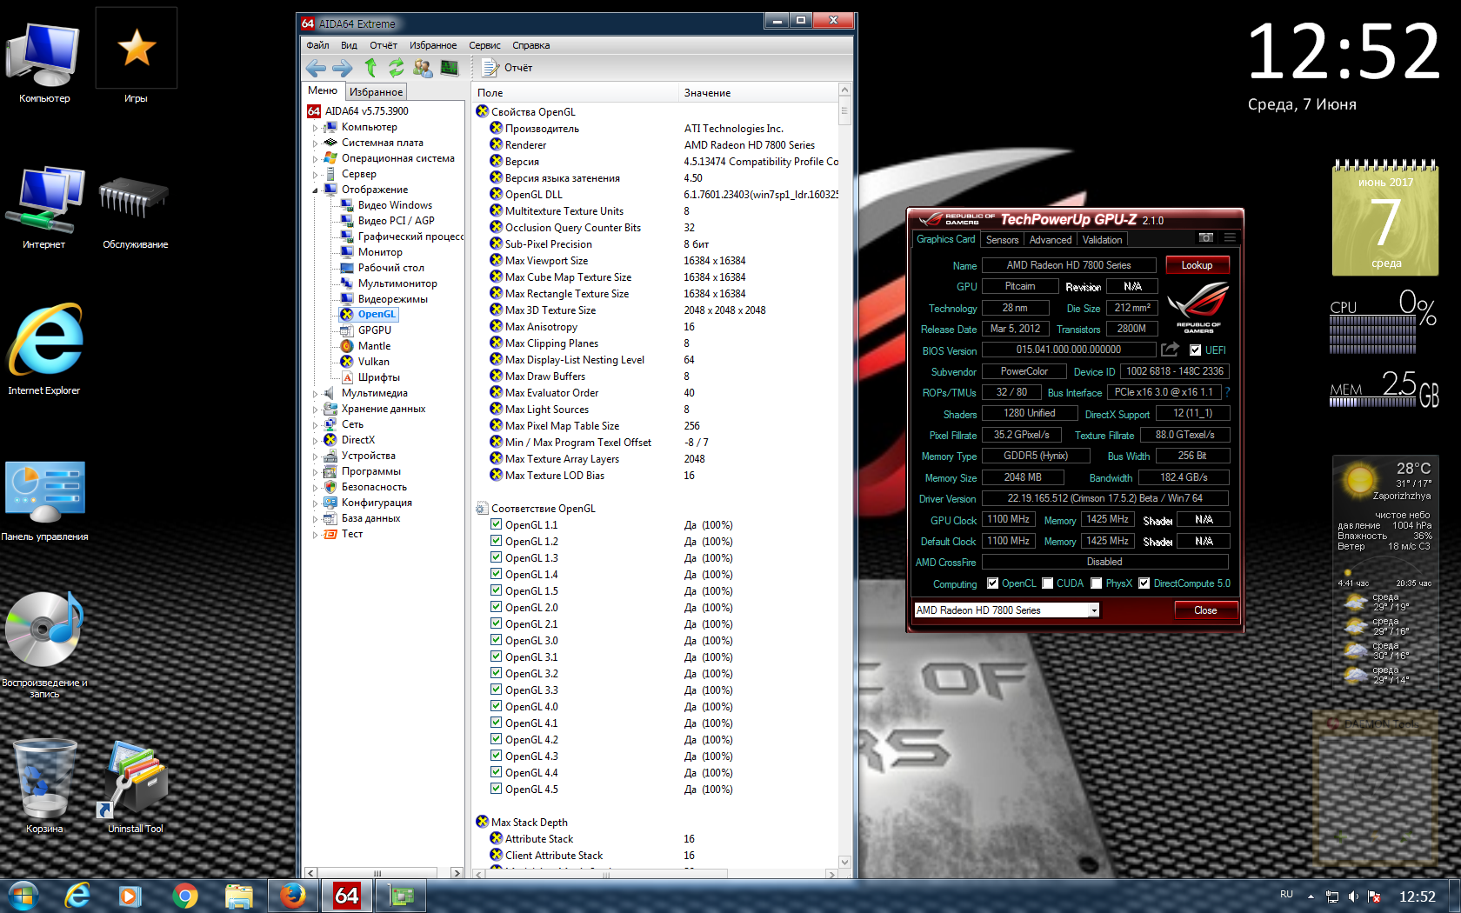The image size is (1461, 913).
Task: Switch to the Advanced tab in GPU-Z
Action: pyautogui.click(x=1051, y=240)
